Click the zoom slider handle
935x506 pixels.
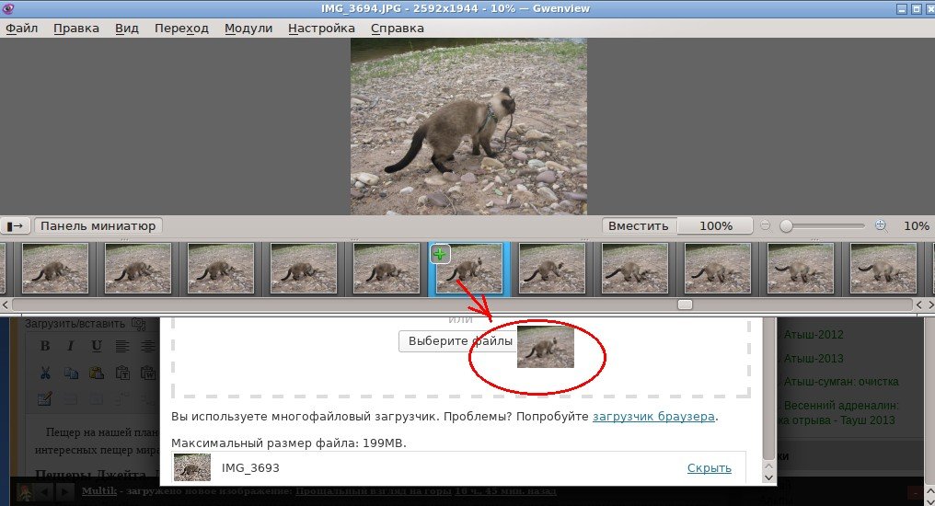[x=786, y=225]
